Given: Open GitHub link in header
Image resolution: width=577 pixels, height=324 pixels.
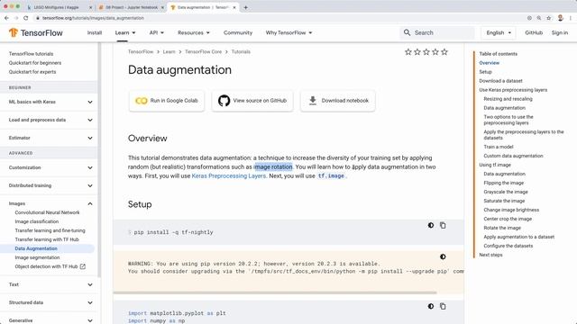Looking at the screenshot, I should (x=534, y=32).
